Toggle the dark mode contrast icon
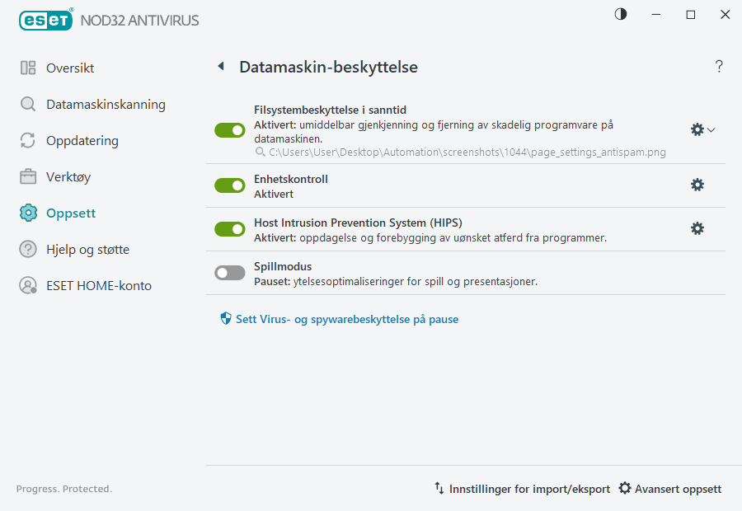The width and height of the screenshot is (742, 511). coord(620,14)
